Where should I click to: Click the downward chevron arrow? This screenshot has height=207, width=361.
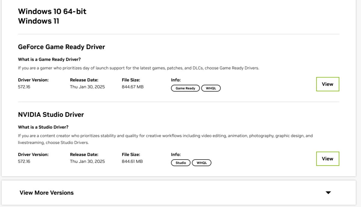click(329, 193)
